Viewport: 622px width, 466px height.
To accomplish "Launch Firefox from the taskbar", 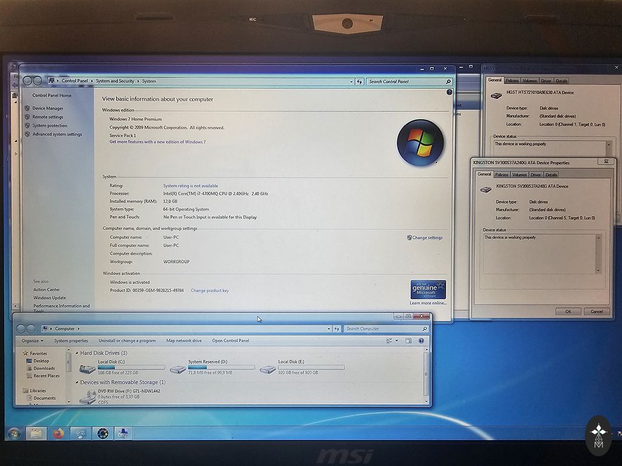I will click(58, 433).
